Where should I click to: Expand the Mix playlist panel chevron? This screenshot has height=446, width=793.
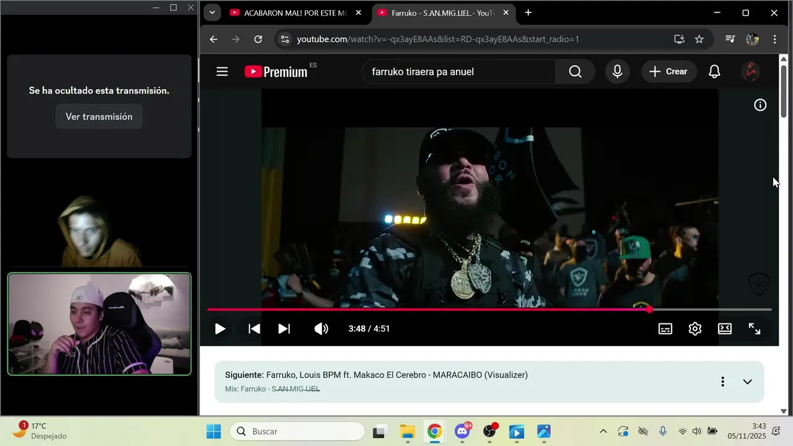(747, 382)
